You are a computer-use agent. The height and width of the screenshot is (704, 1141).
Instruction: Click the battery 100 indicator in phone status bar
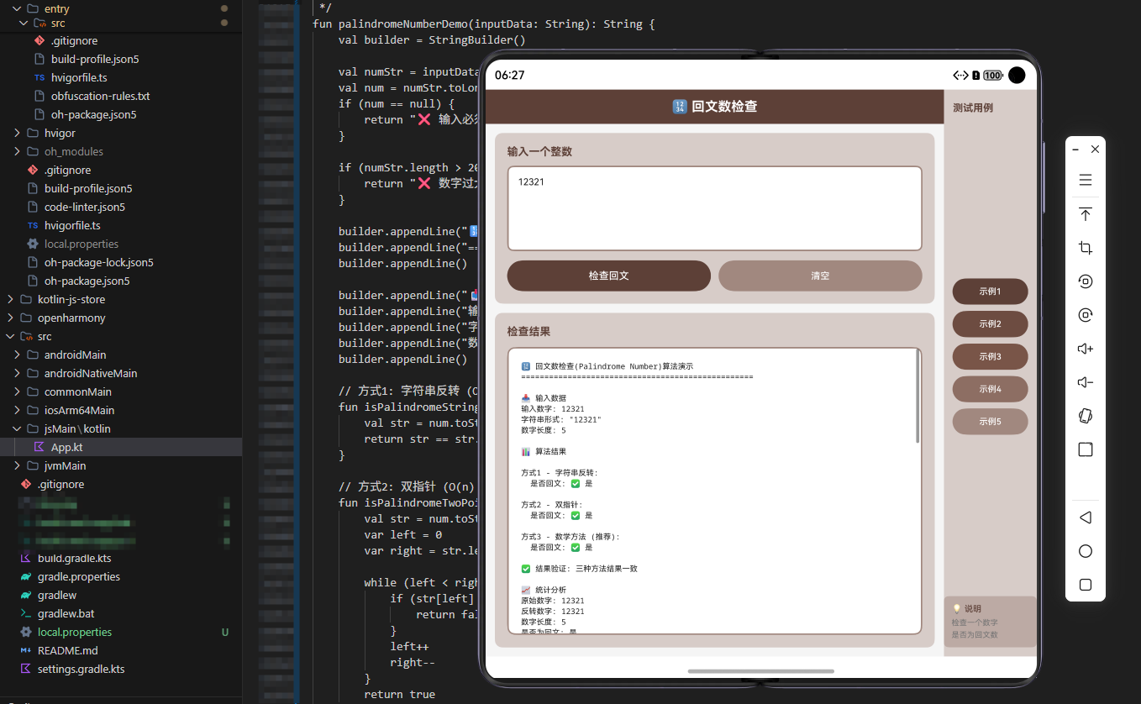[x=993, y=75]
